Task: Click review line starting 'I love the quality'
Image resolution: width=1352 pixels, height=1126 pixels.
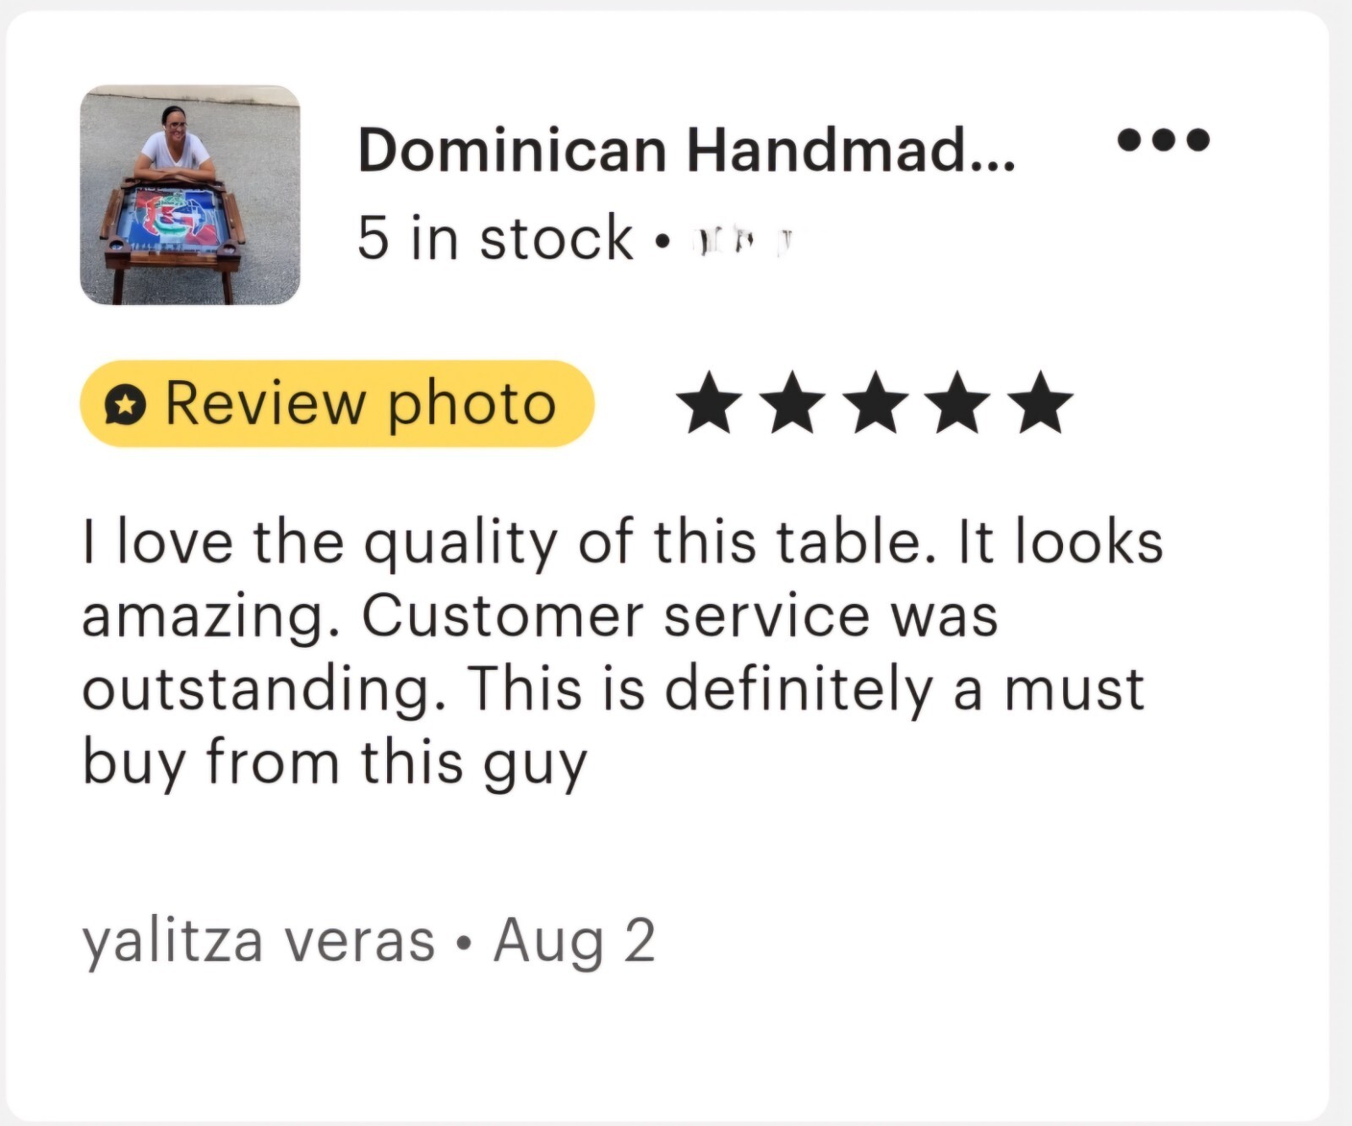Action: [x=623, y=541]
